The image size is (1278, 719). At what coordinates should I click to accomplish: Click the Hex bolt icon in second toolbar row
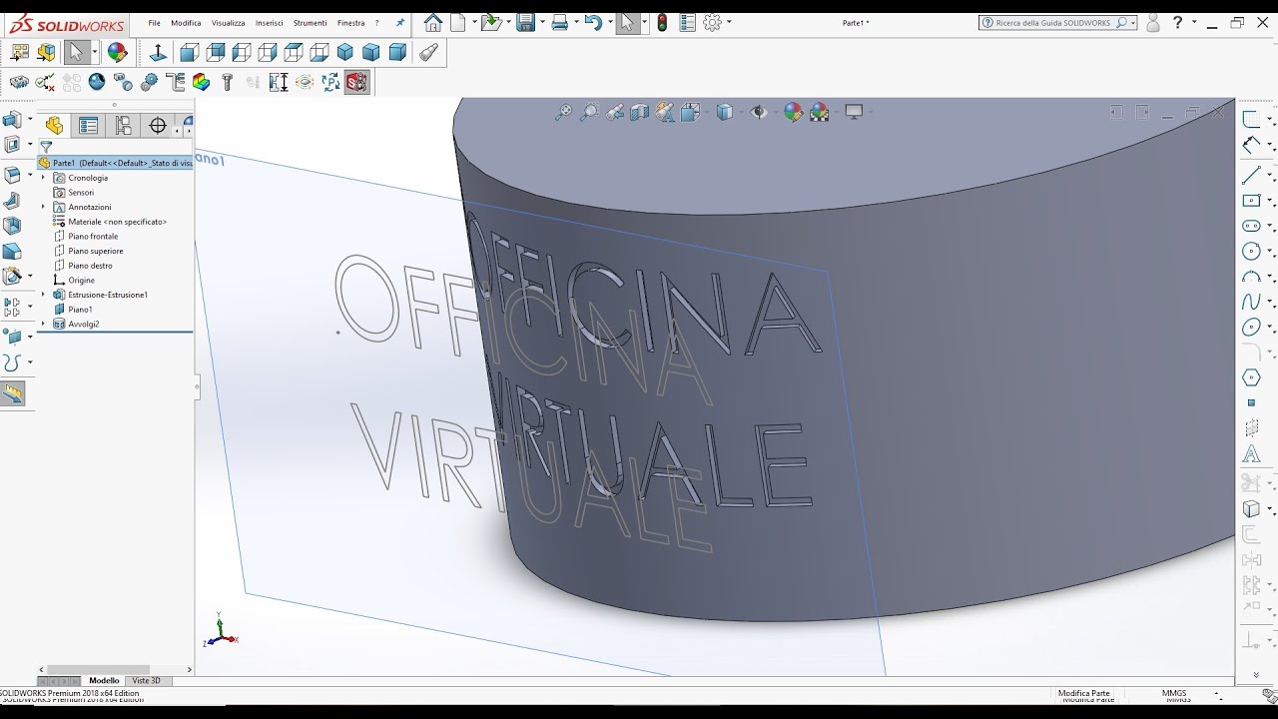pyautogui.click(x=228, y=82)
